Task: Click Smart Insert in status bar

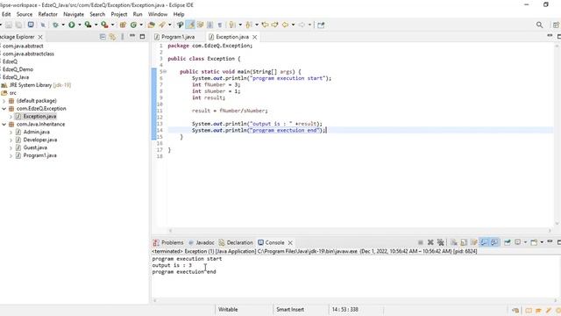Action: click(290, 309)
